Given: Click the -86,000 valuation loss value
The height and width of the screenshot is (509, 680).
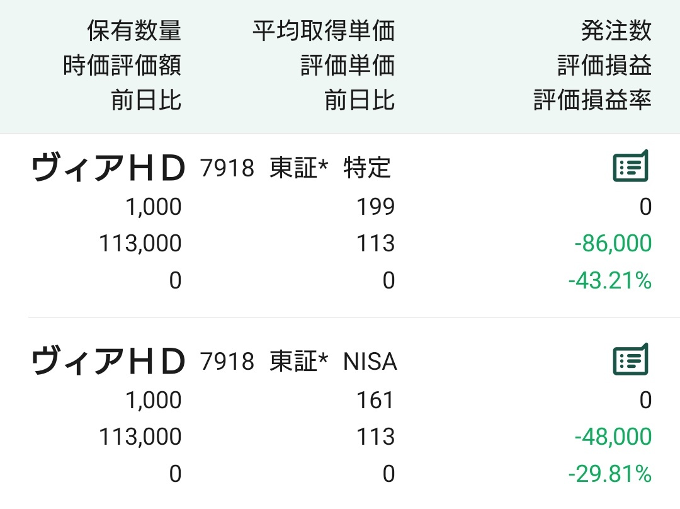Looking at the screenshot, I should (x=613, y=243).
